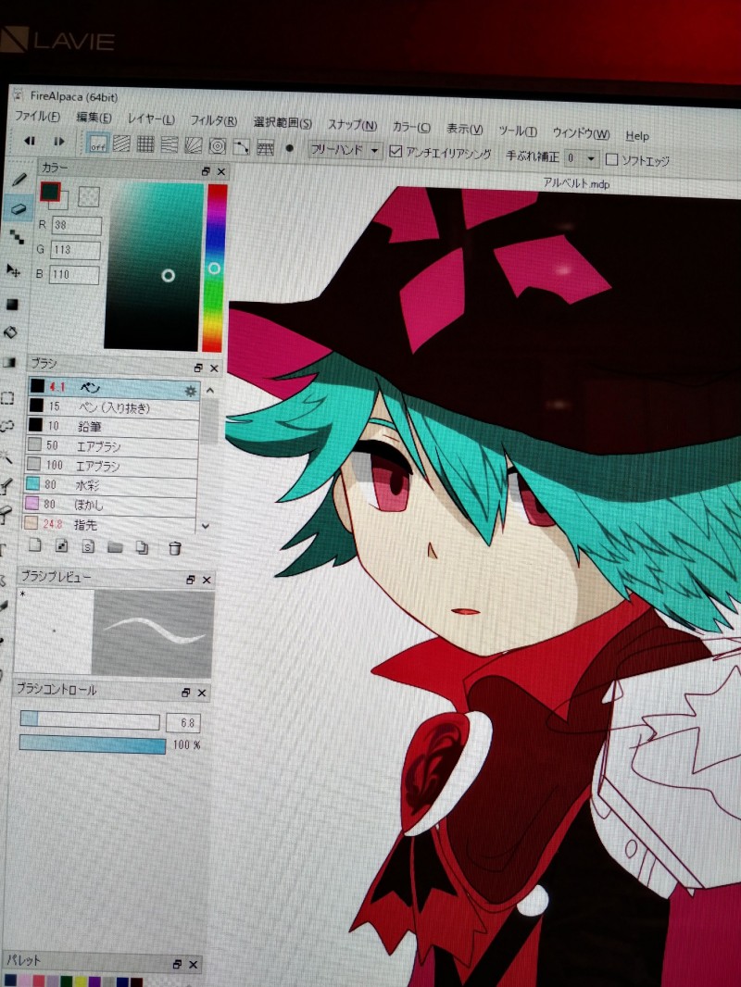Select the 水彩 brush
Viewport: 741px width, 987px height.
point(111,485)
